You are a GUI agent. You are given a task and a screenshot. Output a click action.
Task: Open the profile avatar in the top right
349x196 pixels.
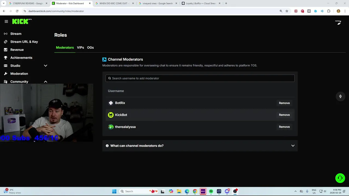(338, 22)
